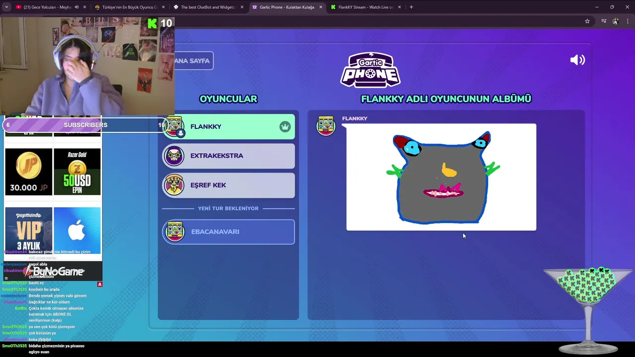Click the OYUNCULAR heading
The width and height of the screenshot is (635, 357).
228,99
